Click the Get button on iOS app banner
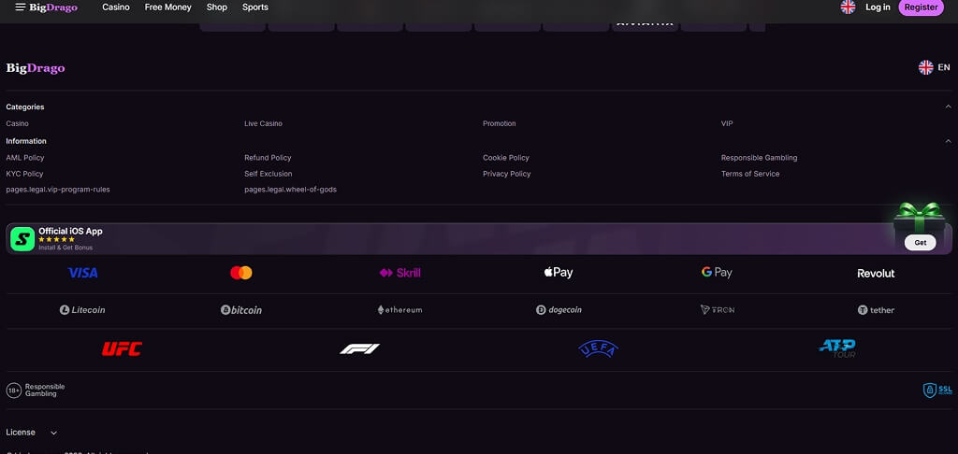 click(921, 242)
